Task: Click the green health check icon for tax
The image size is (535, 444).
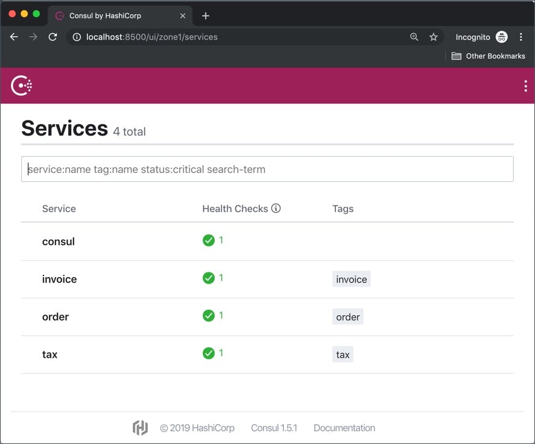Action: coord(209,353)
